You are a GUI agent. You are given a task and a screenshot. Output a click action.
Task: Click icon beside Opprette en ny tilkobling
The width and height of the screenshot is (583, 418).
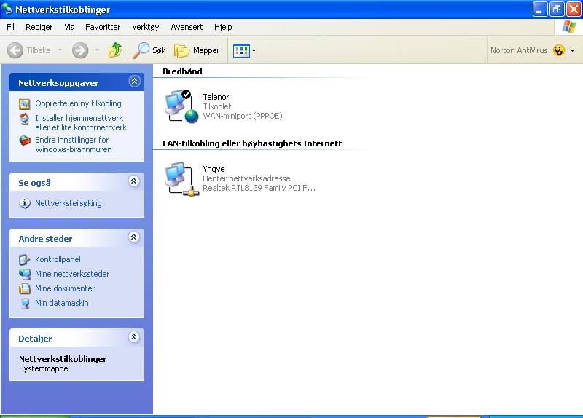tap(25, 104)
